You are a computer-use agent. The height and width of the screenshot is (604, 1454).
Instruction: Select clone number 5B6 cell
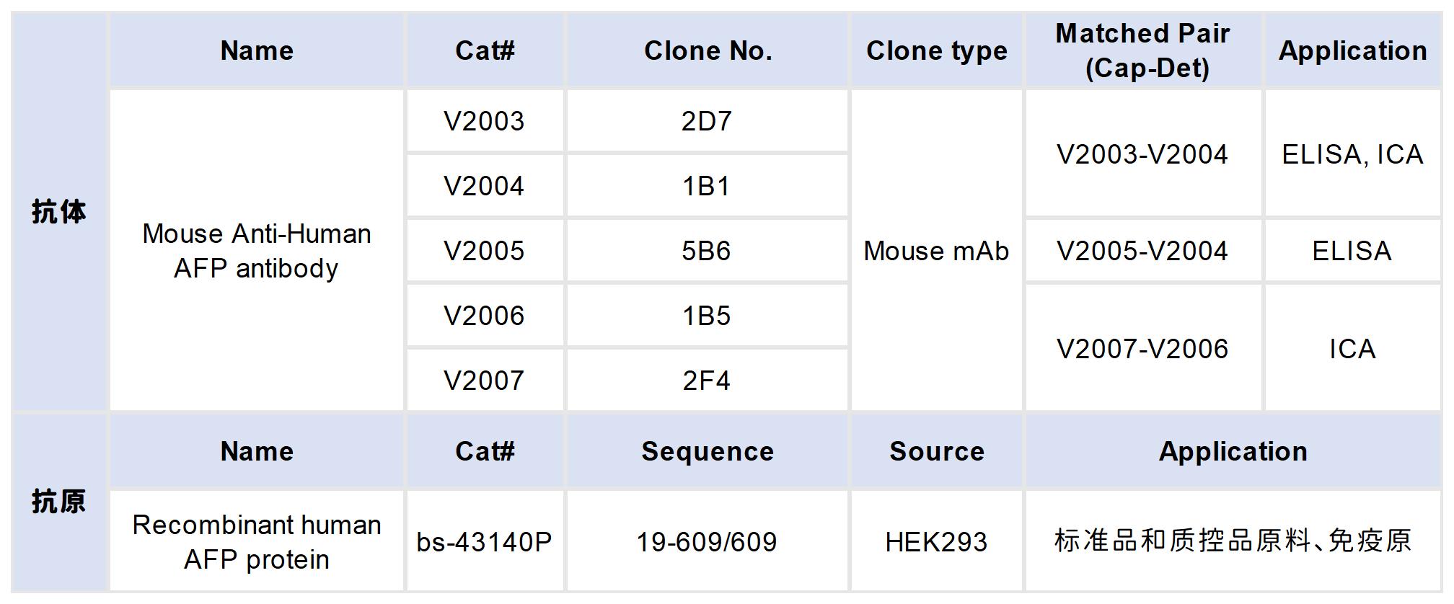[707, 251]
